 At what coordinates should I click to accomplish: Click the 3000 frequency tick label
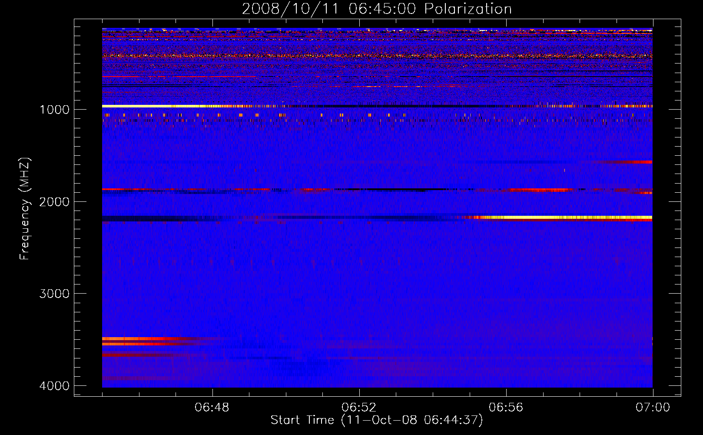(x=54, y=294)
